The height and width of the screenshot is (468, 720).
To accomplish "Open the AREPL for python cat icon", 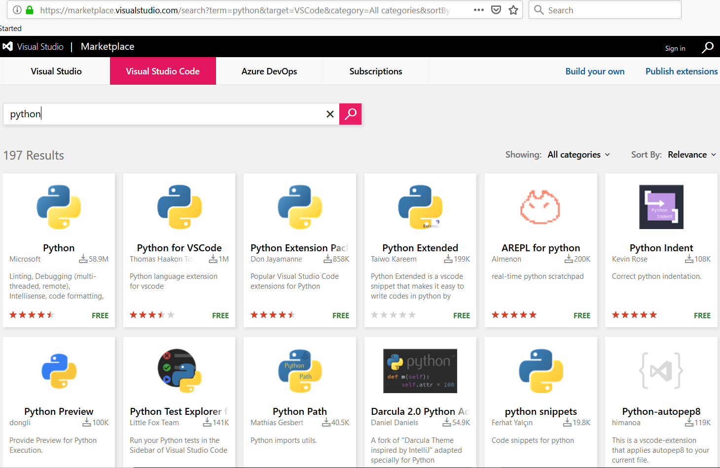I will pos(540,207).
